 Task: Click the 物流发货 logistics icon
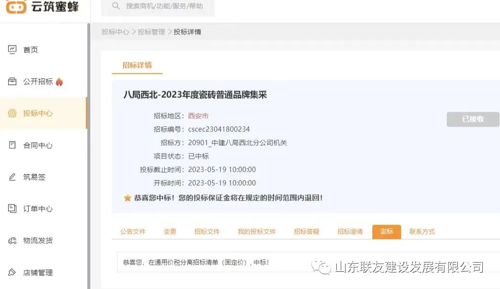pos(13,241)
